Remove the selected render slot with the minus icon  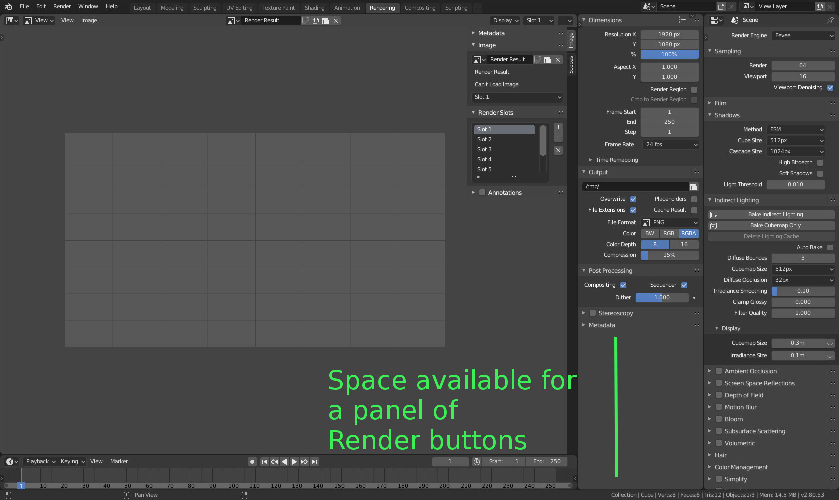click(x=558, y=137)
